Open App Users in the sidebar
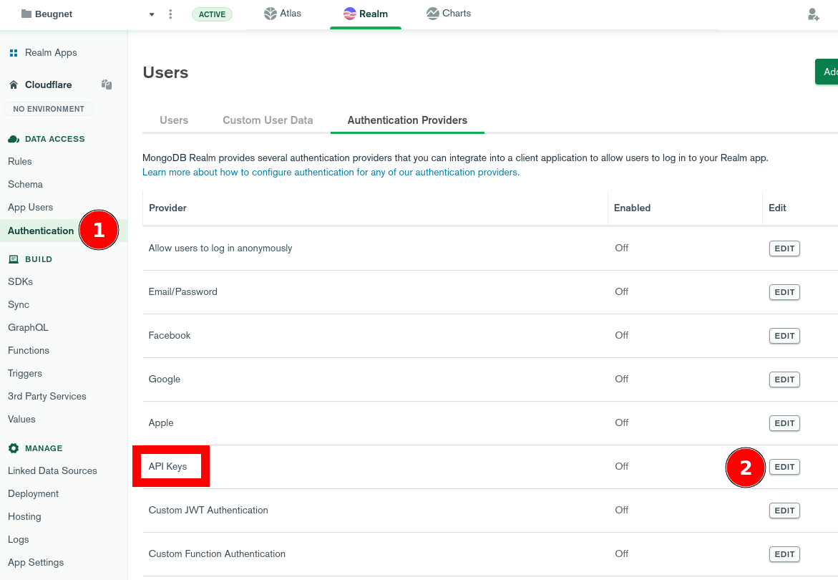838x580 pixels. 31,208
